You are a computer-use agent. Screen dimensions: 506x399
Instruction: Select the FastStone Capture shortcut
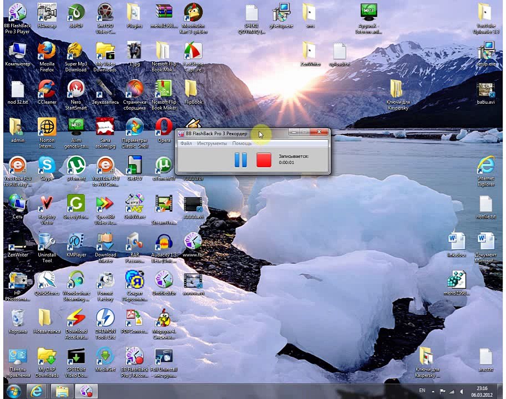click(x=193, y=57)
